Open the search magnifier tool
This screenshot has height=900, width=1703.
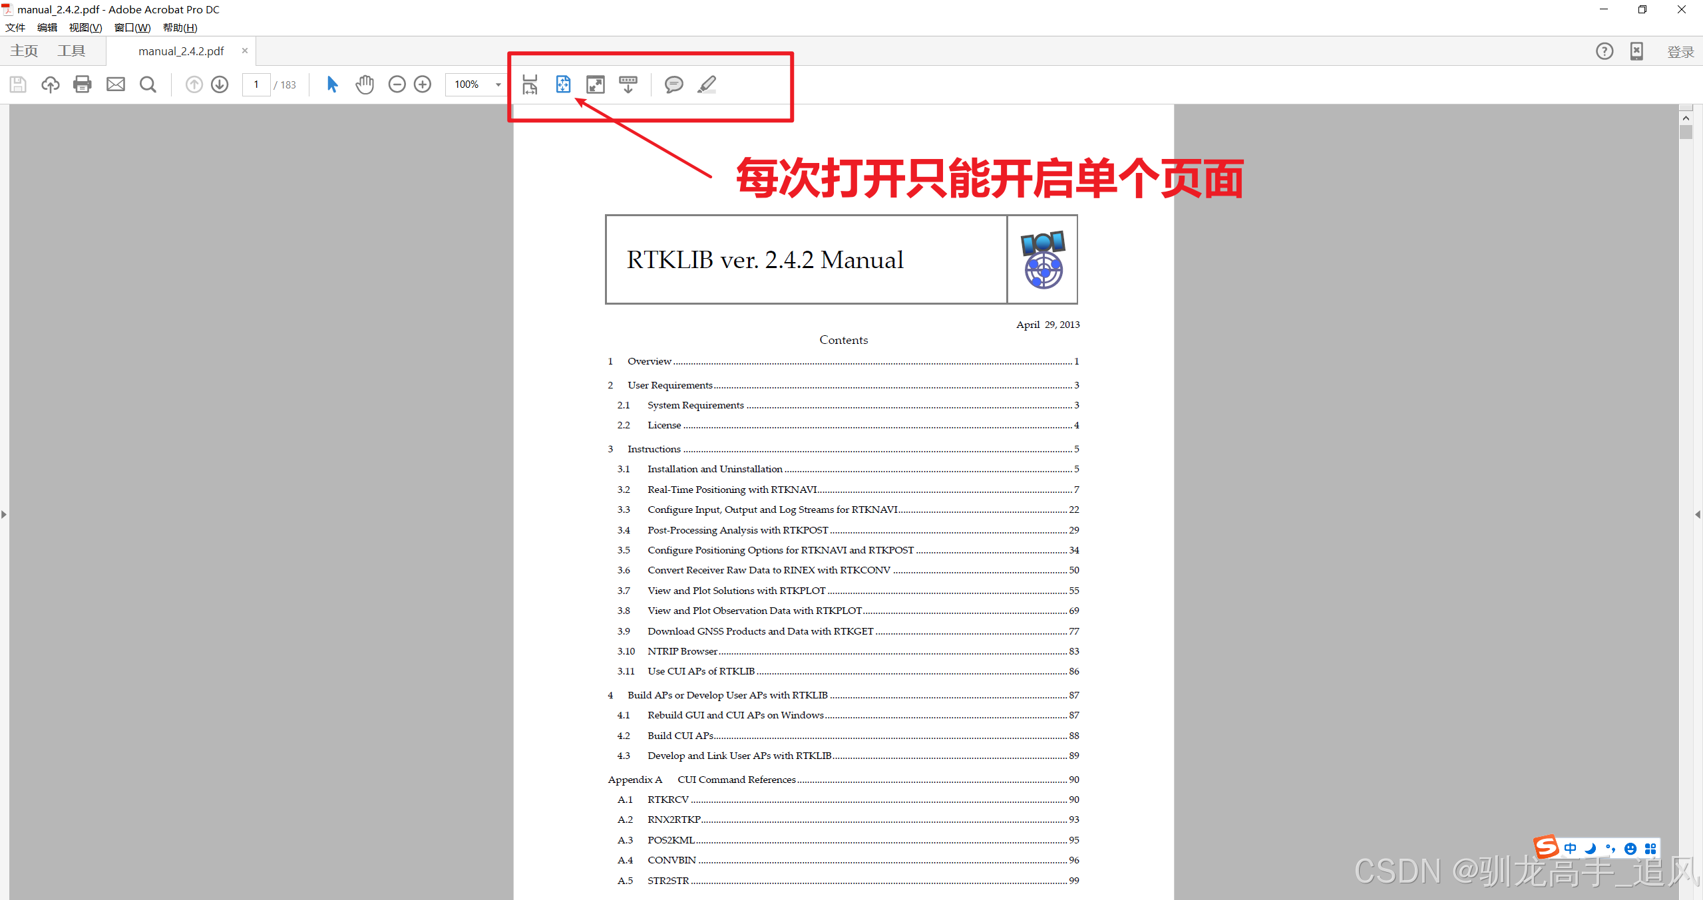(x=148, y=84)
